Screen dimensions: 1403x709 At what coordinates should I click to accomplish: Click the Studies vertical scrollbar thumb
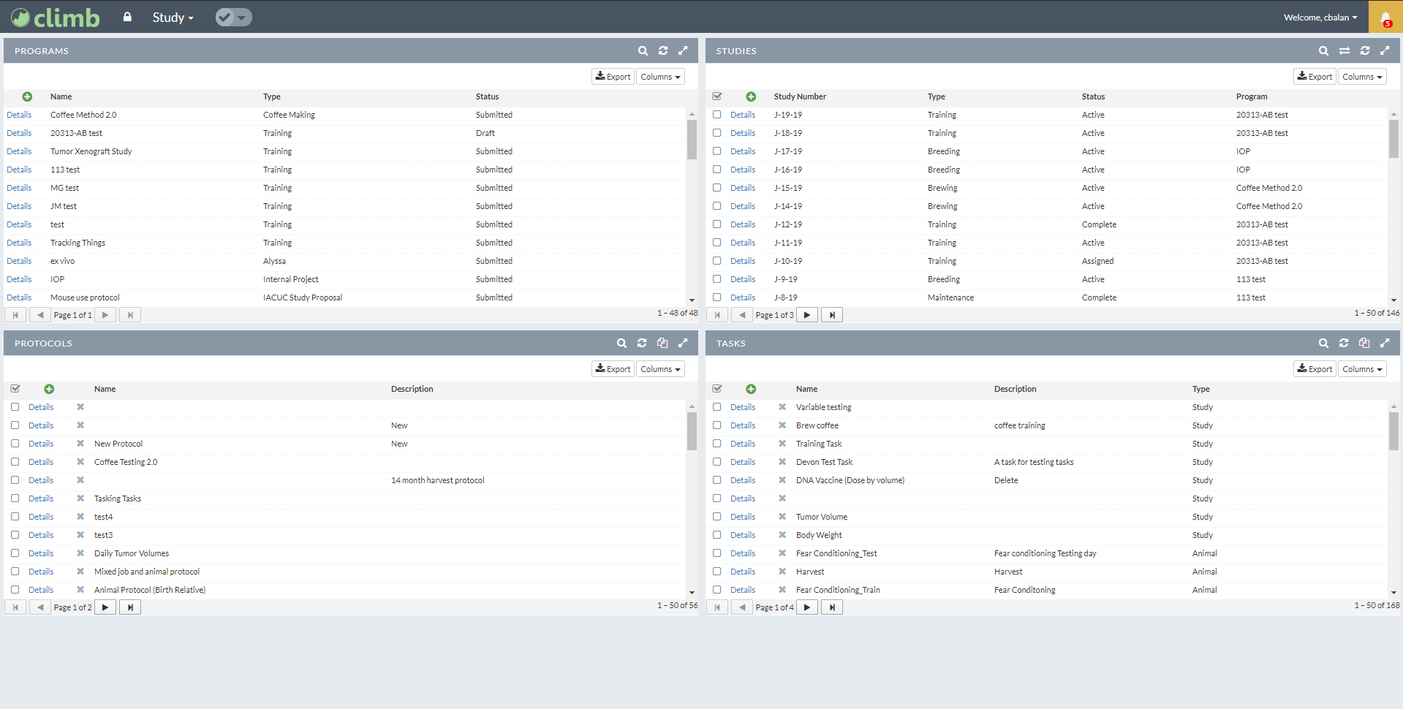[x=1393, y=139]
